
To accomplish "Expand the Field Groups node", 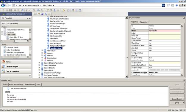I will 42,50.
